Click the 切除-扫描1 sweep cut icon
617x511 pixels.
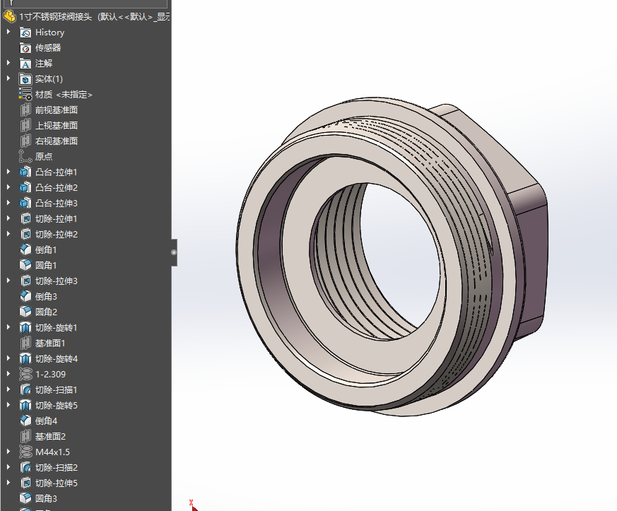coord(25,390)
